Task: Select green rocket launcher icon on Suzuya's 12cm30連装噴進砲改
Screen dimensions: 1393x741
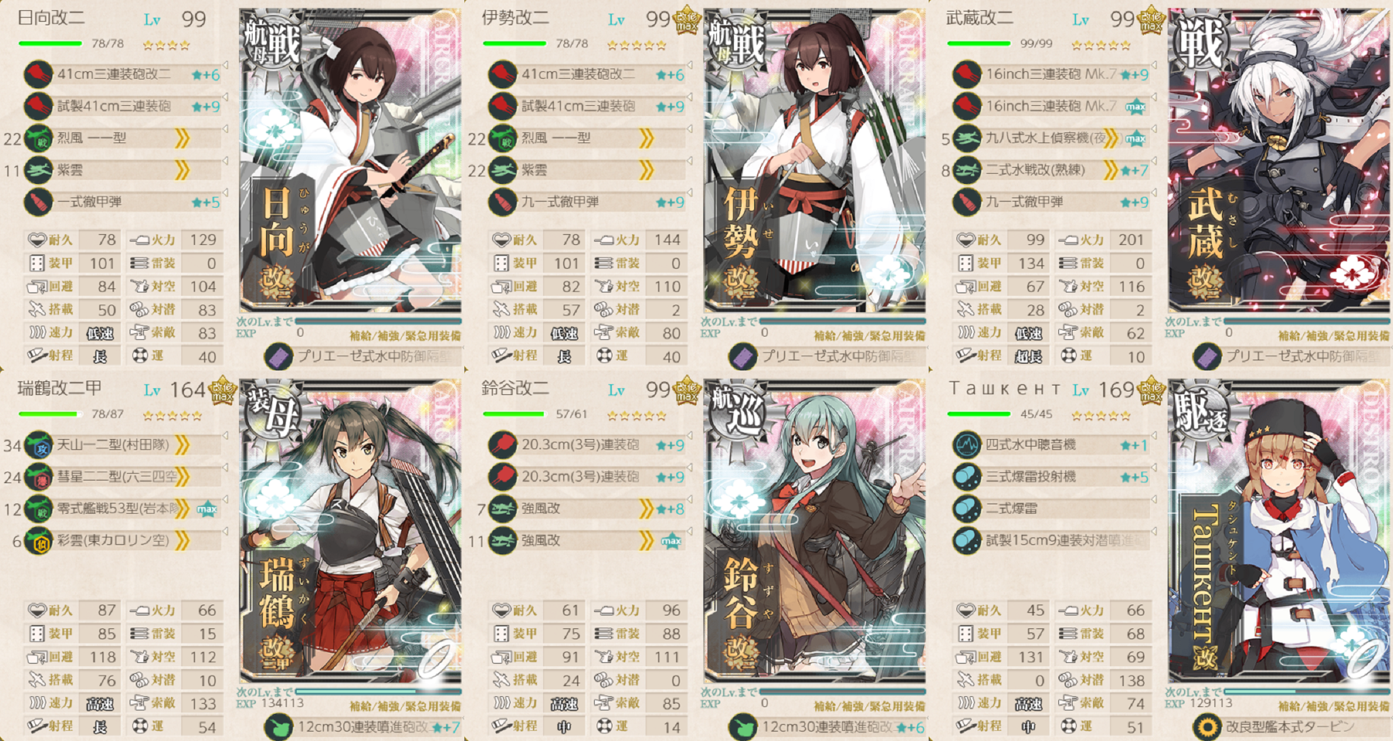Action: click(x=742, y=727)
